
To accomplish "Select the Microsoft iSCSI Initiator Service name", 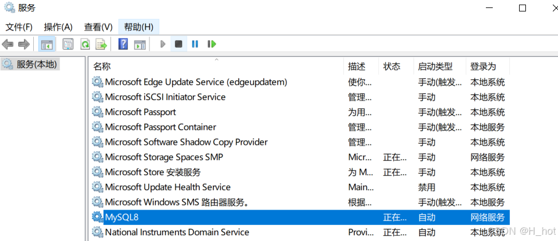I will [165, 97].
